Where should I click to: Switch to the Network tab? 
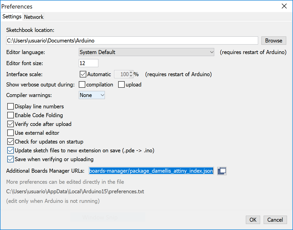point(34,17)
